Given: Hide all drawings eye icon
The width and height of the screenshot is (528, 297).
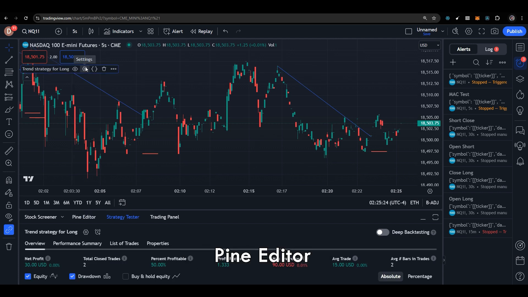Looking at the screenshot, I should click(9, 217).
